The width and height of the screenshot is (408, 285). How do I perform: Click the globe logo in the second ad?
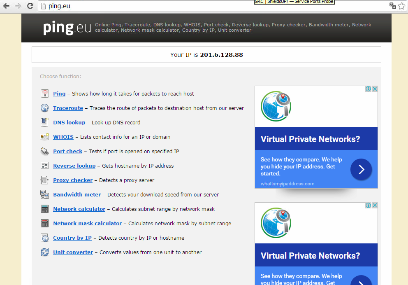pyautogui.click(x=276, y=223)
